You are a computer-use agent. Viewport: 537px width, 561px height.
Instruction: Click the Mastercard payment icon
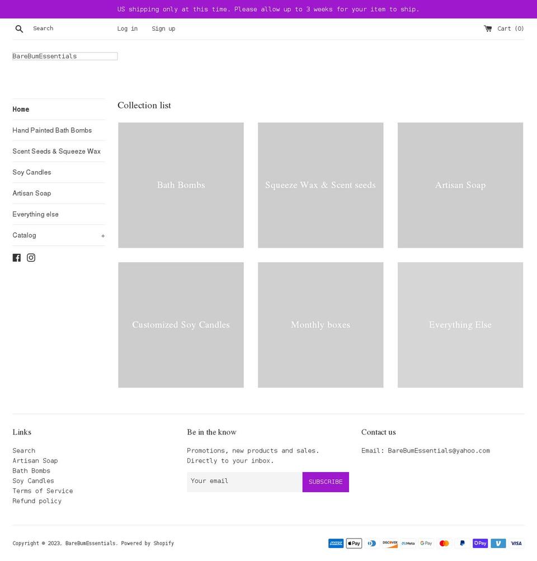click(444, 543)
